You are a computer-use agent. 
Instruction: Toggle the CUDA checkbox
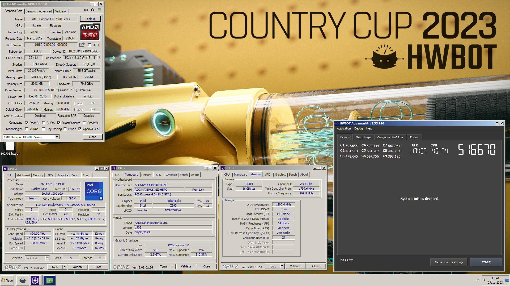click(x=44, y=123)
